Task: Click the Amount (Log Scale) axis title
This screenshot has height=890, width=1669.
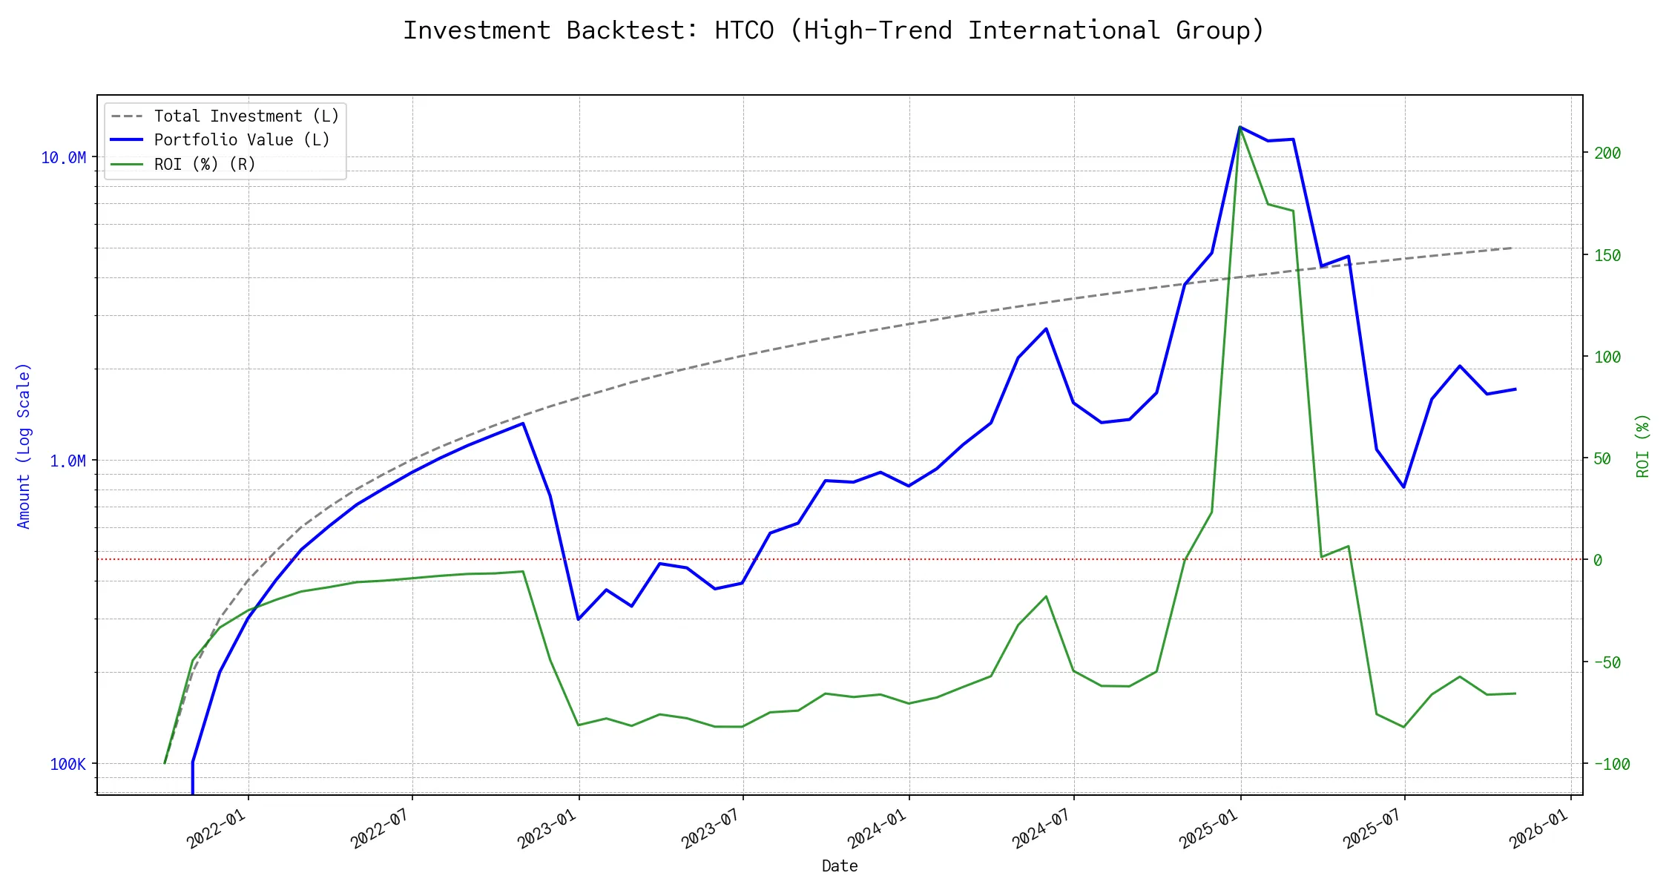Action: [x=24, y=446]
